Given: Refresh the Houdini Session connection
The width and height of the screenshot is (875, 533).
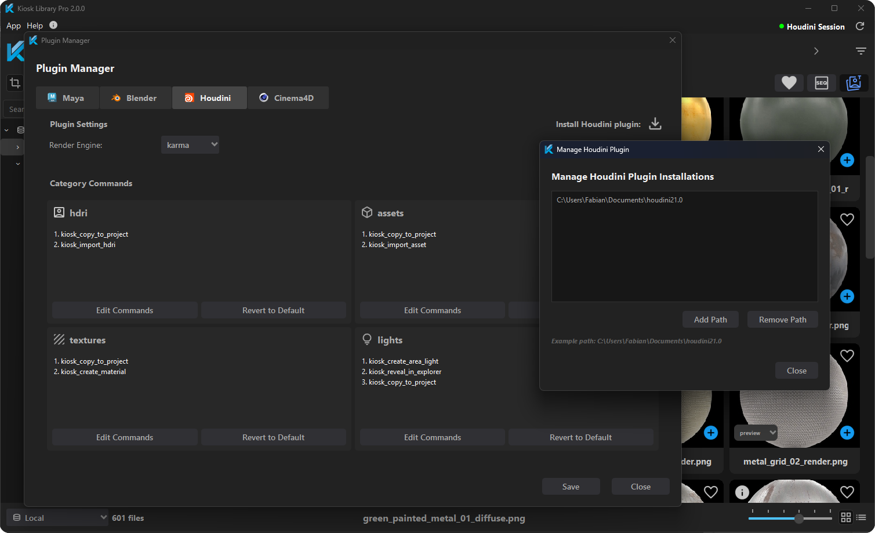Looking at the screenshot, I should click(861, 26).
